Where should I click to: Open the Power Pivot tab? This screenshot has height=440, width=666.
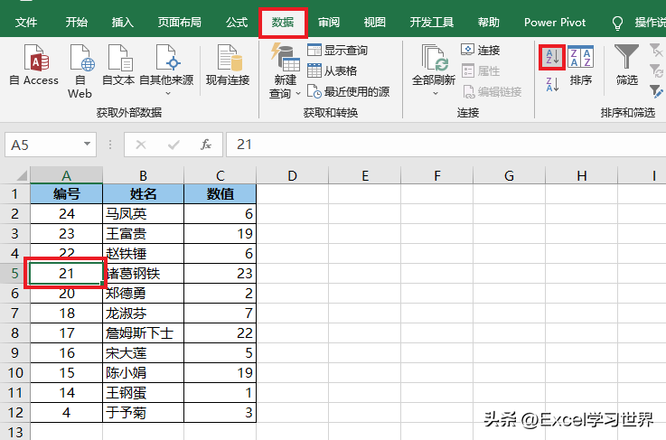pos(555,22)
